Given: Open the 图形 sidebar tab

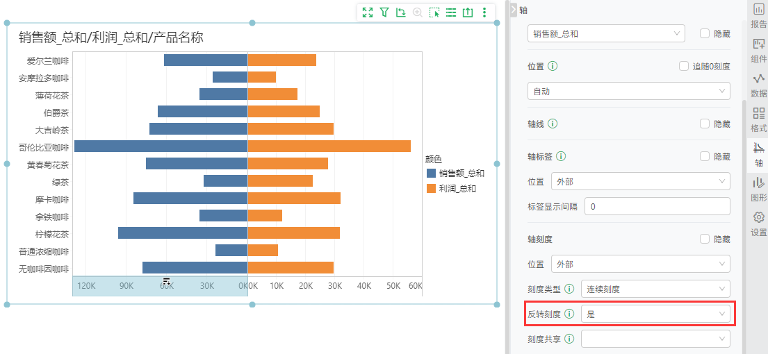Looking at the screenshot, I should tap(759, 189).
